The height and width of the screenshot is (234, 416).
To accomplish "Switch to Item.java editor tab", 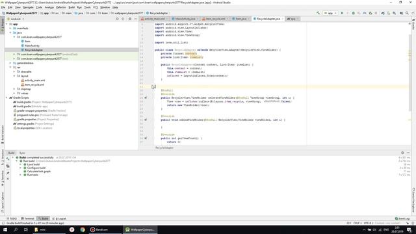I will (x=240, y=19).
